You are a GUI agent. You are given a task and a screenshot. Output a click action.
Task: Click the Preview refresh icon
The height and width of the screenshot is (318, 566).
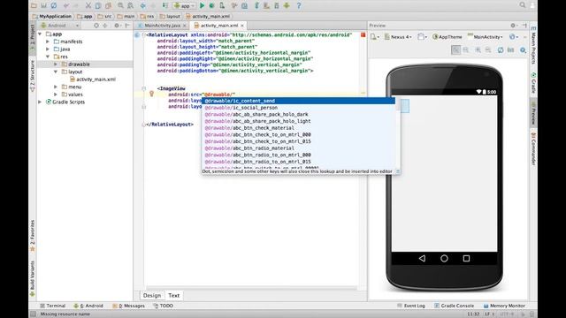[x=501, y=50]
